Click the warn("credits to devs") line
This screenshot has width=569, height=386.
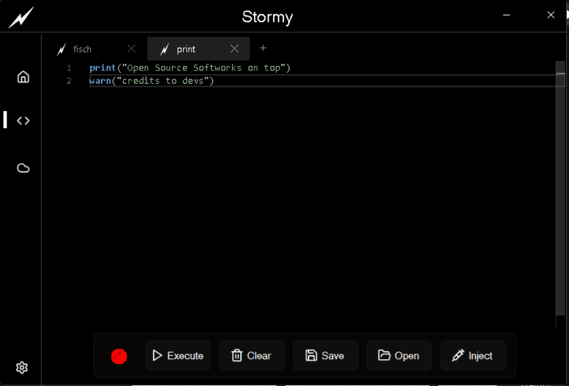pos(151,81)
